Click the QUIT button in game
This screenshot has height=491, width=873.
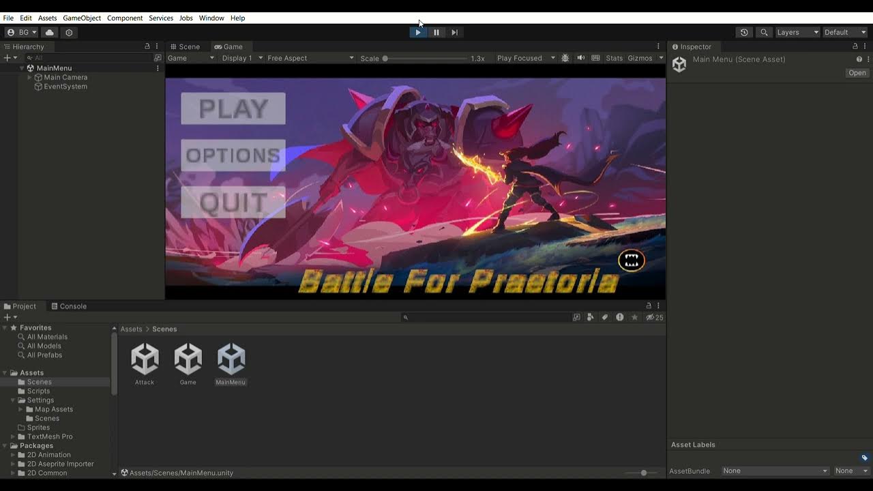pyautogui.click(x=233, y=203)
